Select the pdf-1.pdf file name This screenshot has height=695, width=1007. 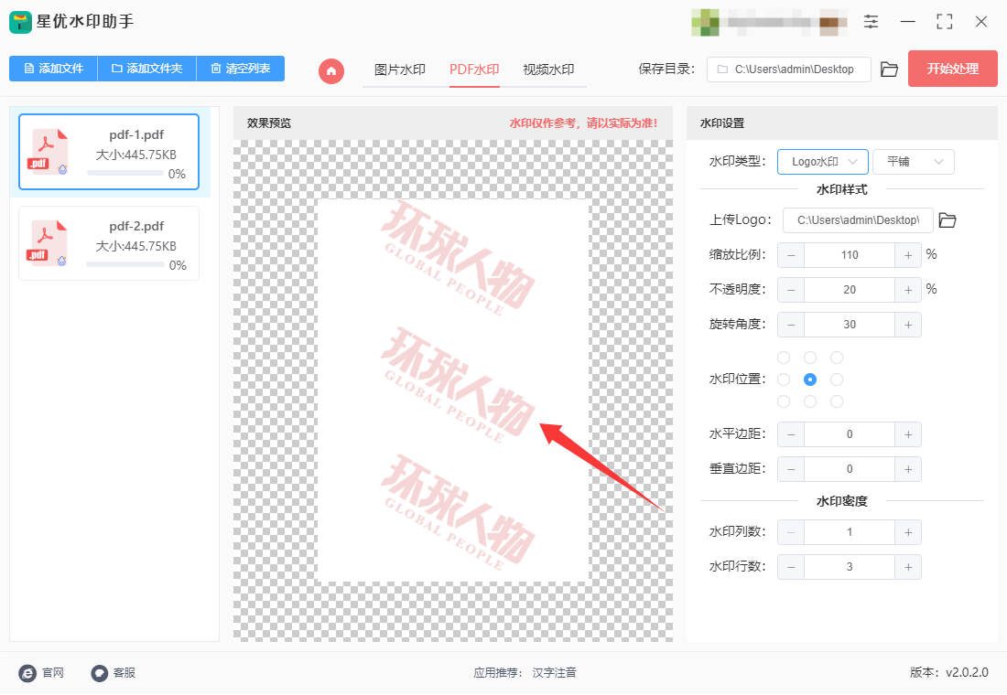click(x=136, y=134)
